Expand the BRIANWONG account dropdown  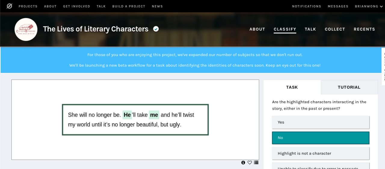[x=368, y=6]
